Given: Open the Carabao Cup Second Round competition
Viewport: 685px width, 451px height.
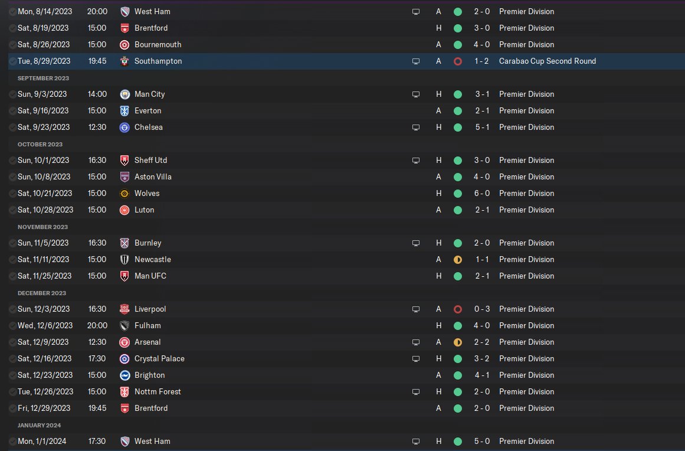Looking at the screenshot, I should click(x=547, y=61).
